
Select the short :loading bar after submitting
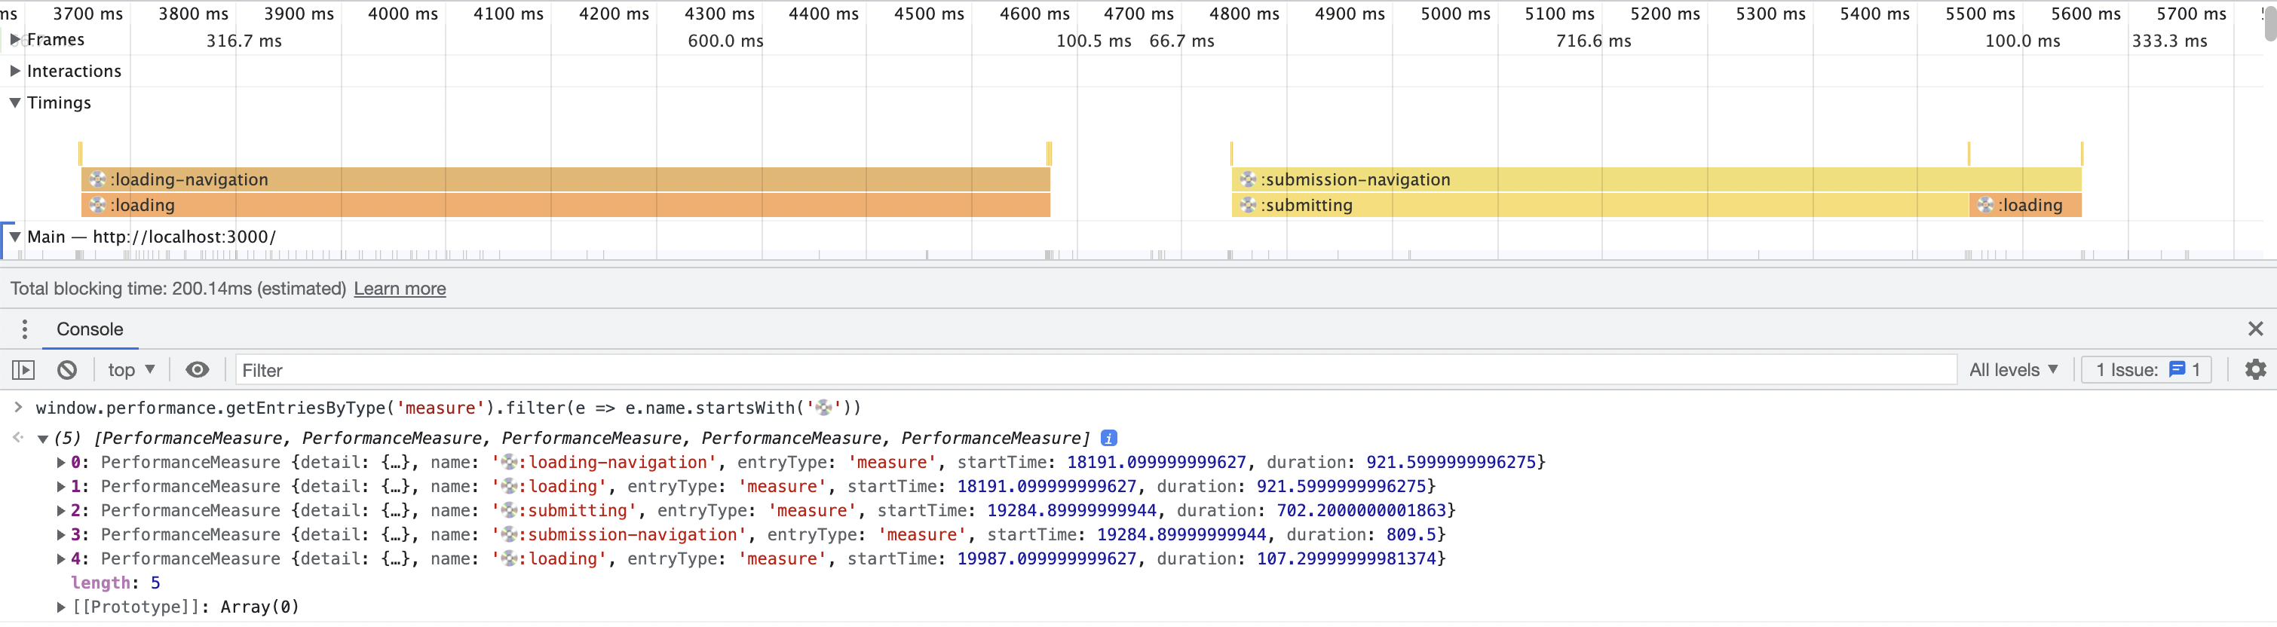tap(2025, 205)
